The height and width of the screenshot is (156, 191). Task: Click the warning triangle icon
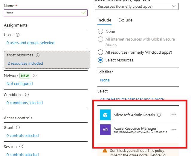click(x=105, y=151)
